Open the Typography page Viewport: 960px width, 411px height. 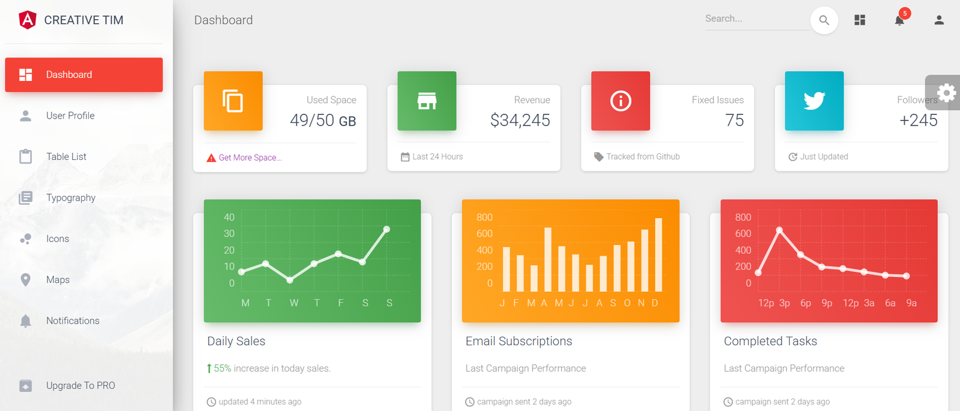(x=84, y=198)
